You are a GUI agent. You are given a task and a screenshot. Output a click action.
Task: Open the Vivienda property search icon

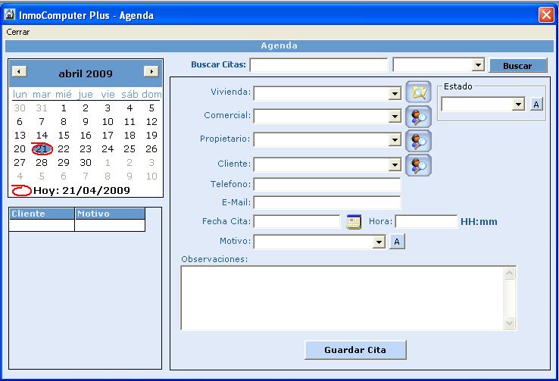419,92
